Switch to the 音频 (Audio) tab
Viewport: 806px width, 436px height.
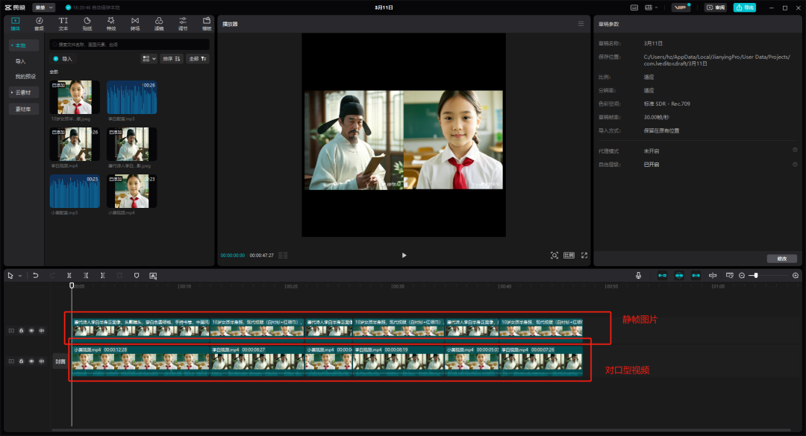(x=39, y=23)
